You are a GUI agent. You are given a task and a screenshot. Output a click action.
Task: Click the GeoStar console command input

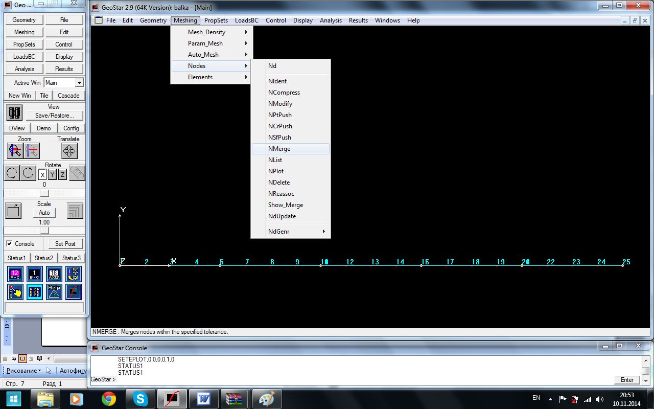pyautogui.click(x=364, y=380)
